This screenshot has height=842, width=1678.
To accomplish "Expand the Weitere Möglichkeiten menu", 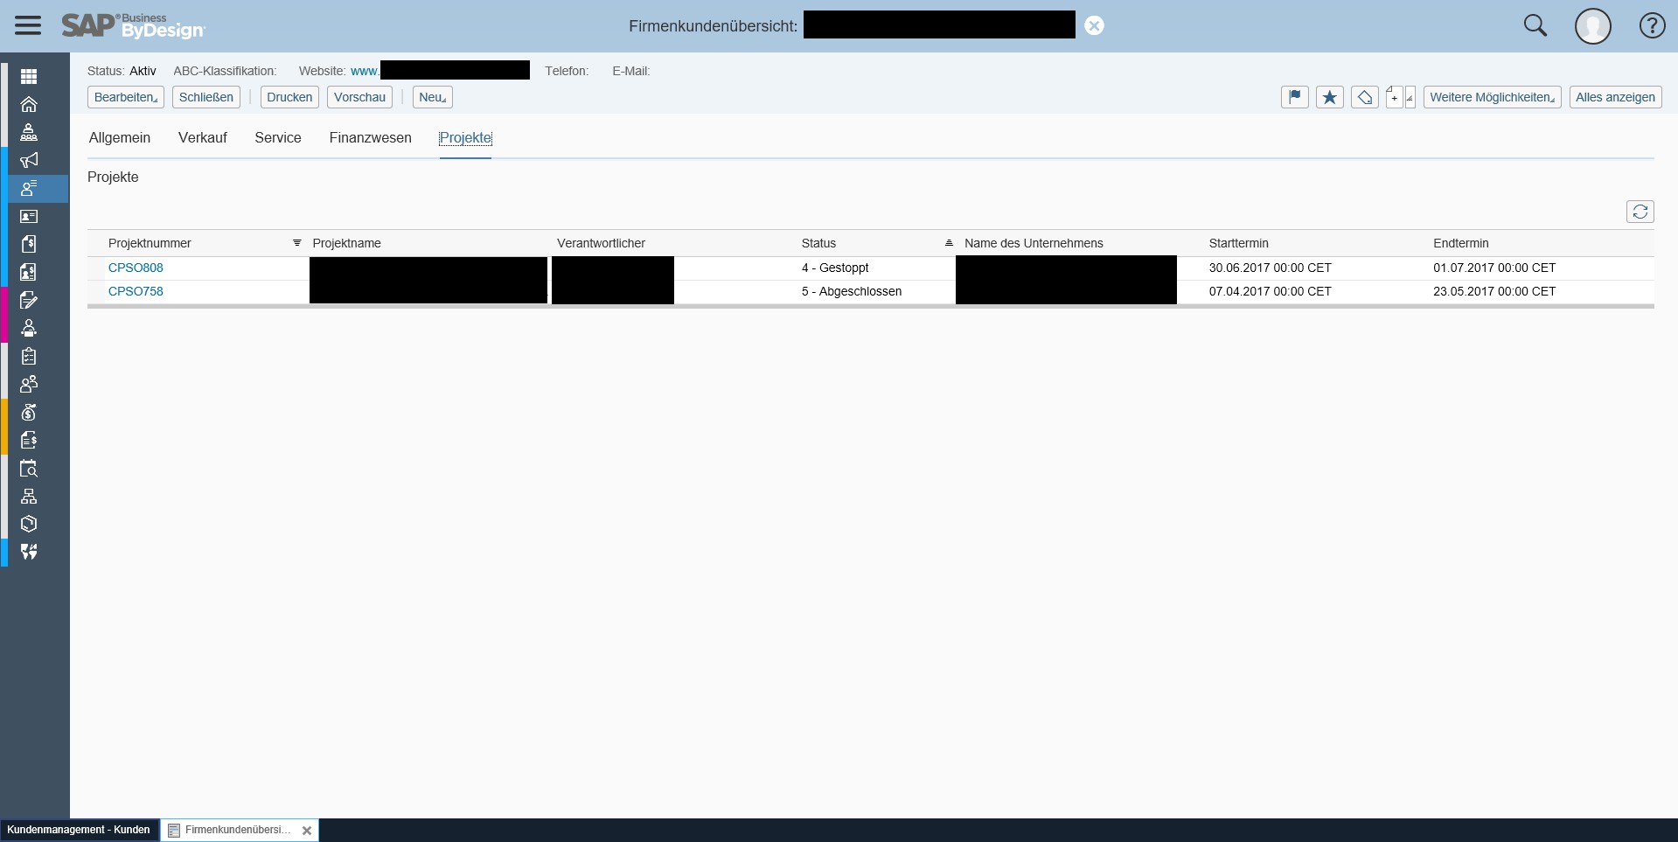I will (1492, 97).
